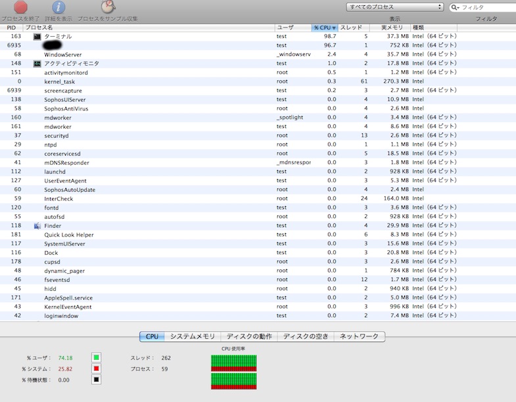Switch to the CPU tab
The height and width of the screenshot is (402, 516).
(x=152, y=336)
